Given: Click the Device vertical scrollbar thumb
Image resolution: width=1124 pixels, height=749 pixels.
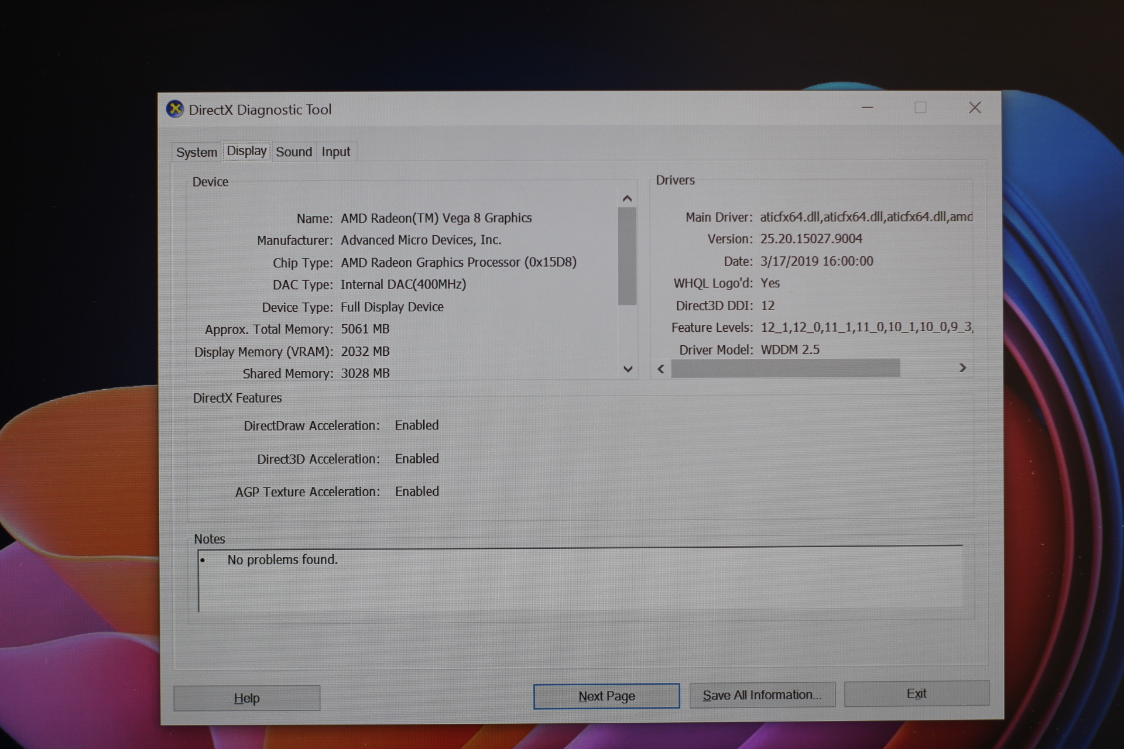Looking at the screenshot, I should coord(627,256).
